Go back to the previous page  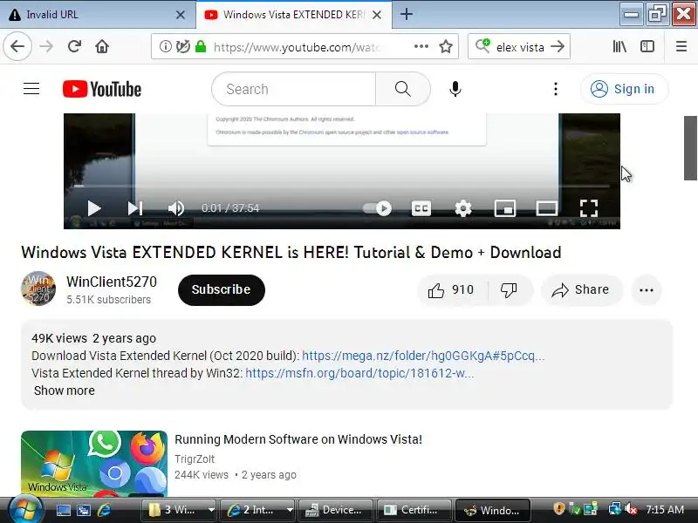17,46
